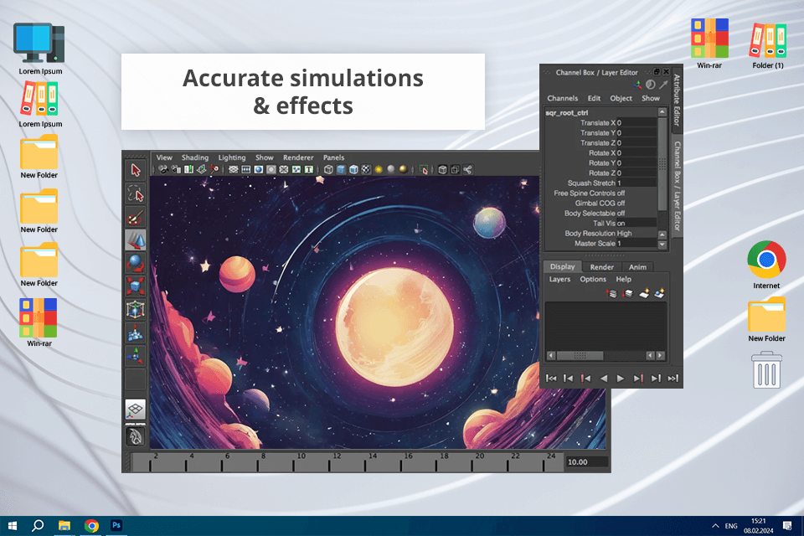Open the Attribute Editor side tab
804x536 pixels.
pyautogui.click(x=677, y=100)
